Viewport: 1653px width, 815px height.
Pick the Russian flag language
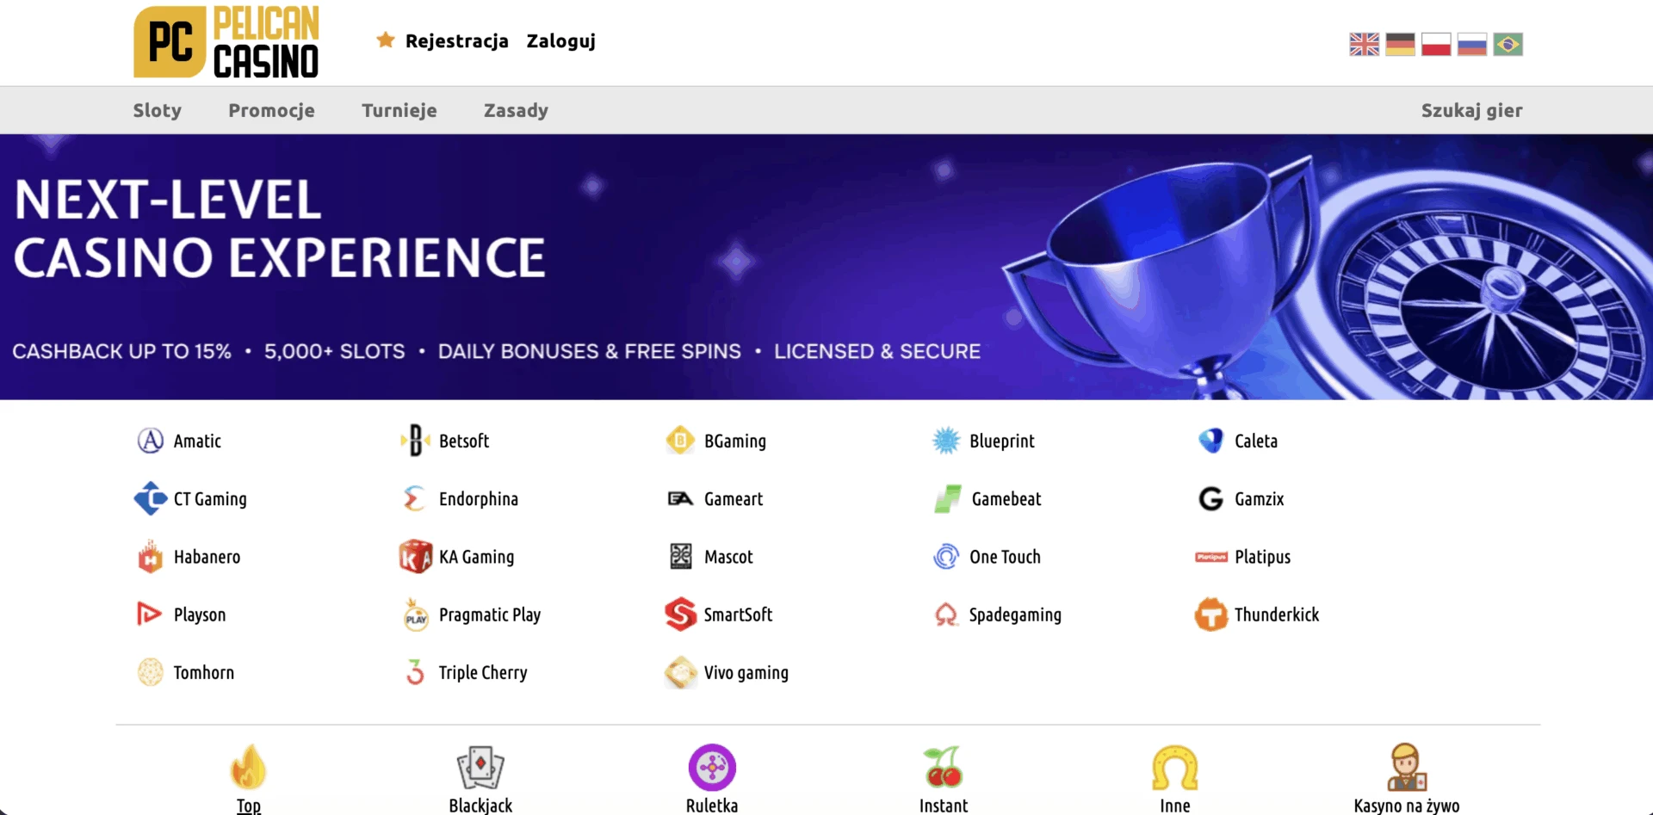click(1472, 44)
